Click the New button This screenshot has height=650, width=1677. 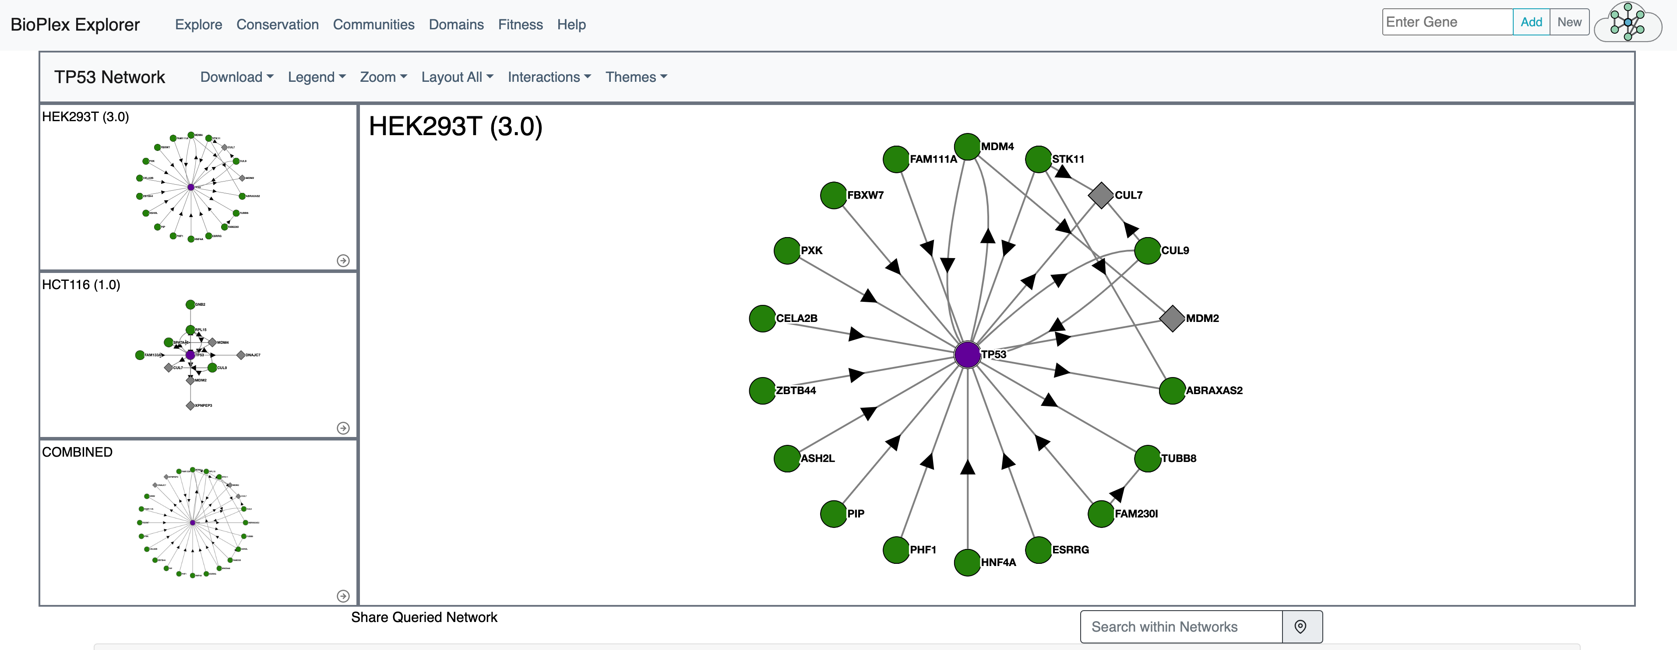(1569, 22)
